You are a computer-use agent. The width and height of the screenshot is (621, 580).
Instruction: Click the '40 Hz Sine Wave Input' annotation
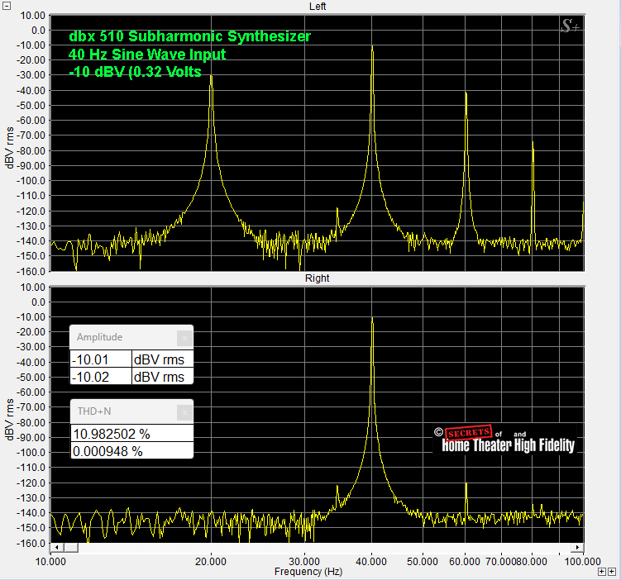pyautogui.click(x=147, y=55)
